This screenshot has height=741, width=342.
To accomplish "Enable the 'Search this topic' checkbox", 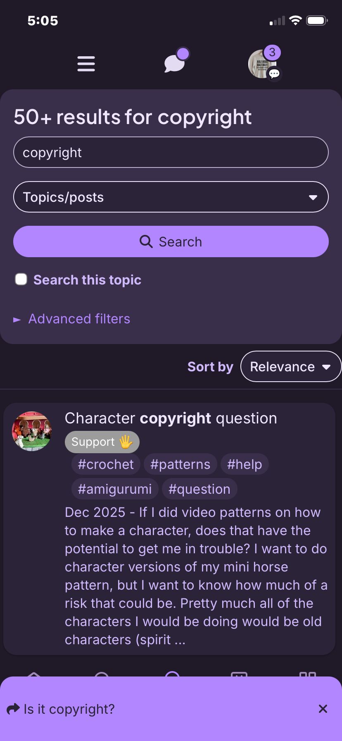I will click(x=21, y=280).
